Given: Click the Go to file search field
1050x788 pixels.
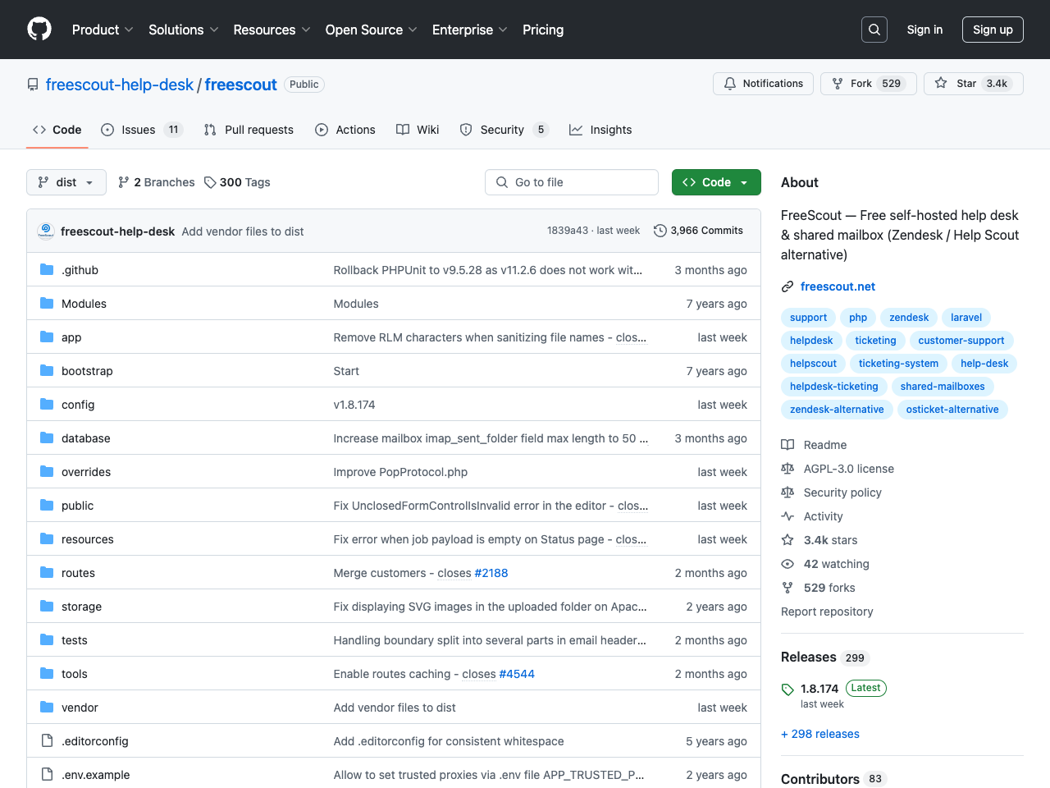Looking at the screenshot, I should coord(572,182).
